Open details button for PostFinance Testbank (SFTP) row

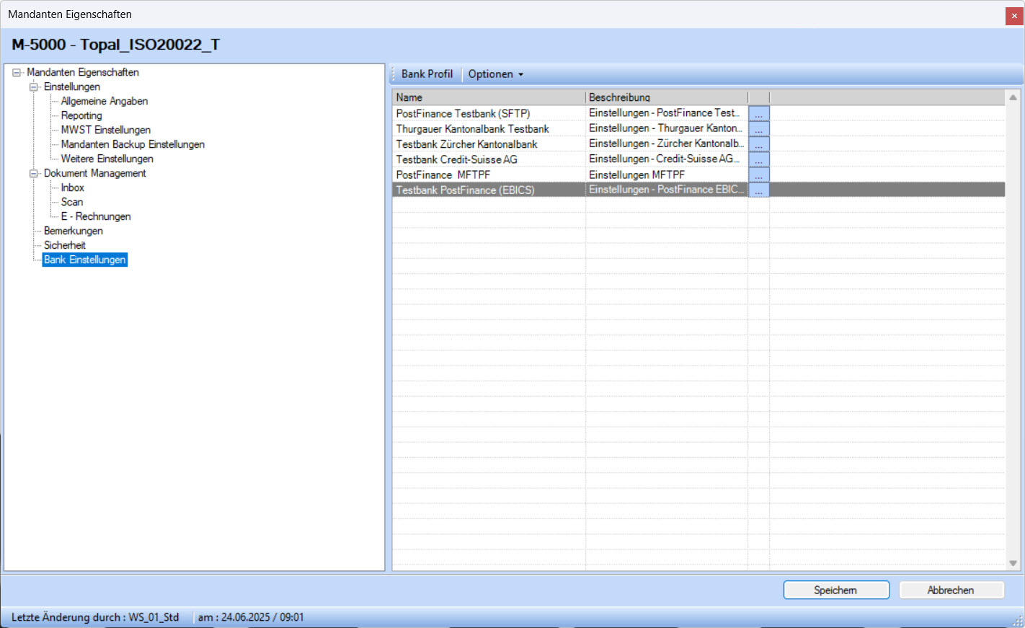coord(758,114)
